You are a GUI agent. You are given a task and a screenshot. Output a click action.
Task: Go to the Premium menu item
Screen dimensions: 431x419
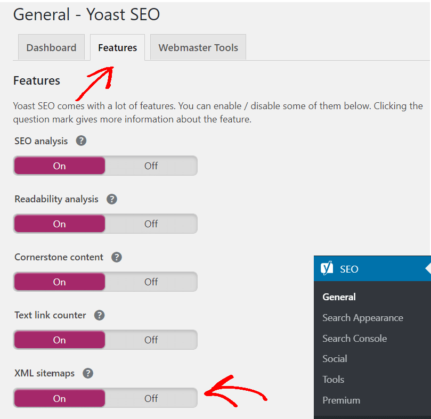[341, 400]
